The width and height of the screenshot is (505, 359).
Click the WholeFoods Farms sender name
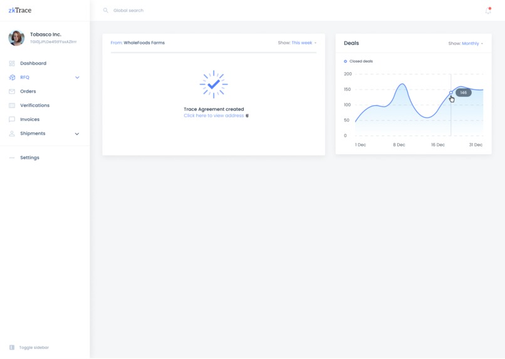point(144,43)
